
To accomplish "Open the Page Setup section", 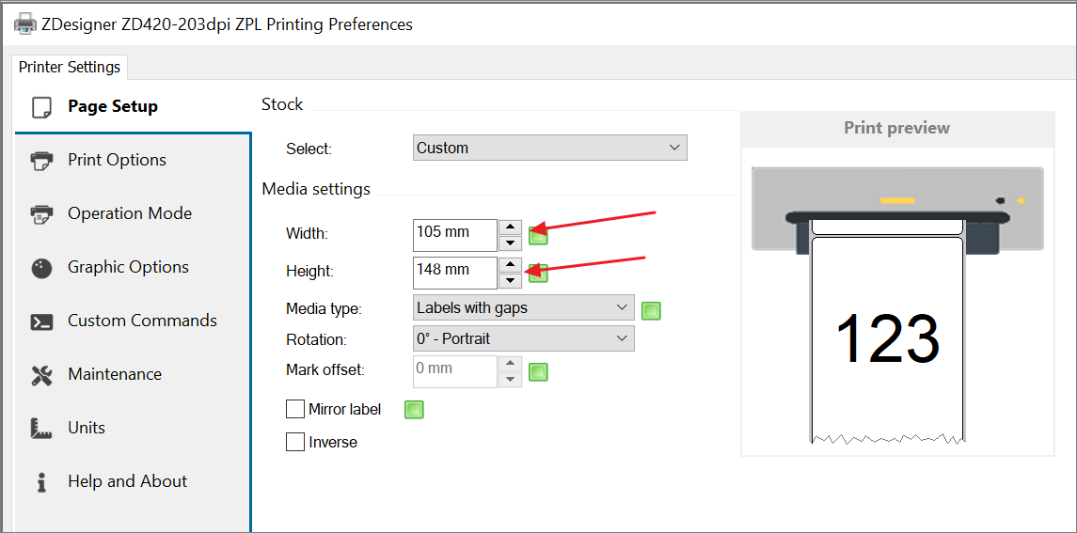I will coord(133,106).
